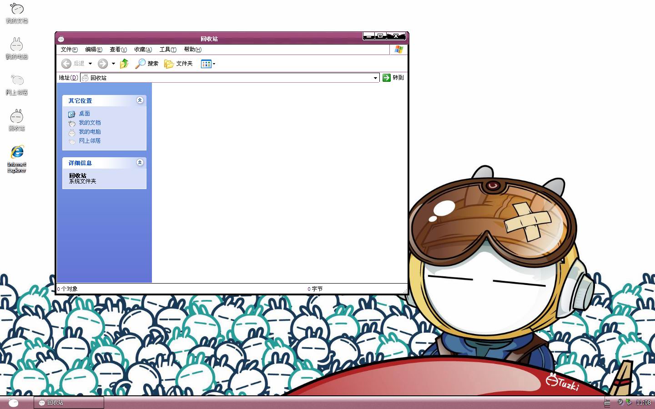Open the window system menu icon in the title bar

[61, 39]
